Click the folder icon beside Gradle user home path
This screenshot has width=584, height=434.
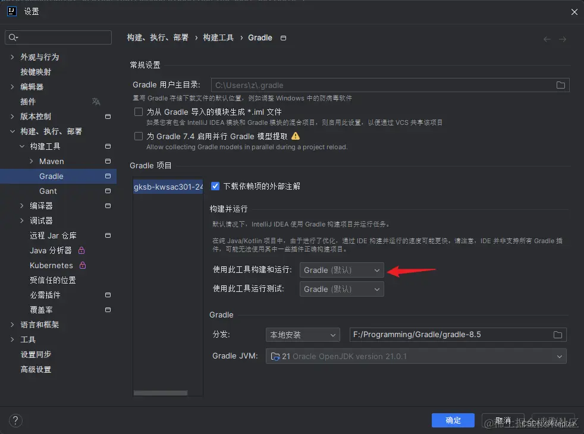pyautogui.click(x=560, y=84)
